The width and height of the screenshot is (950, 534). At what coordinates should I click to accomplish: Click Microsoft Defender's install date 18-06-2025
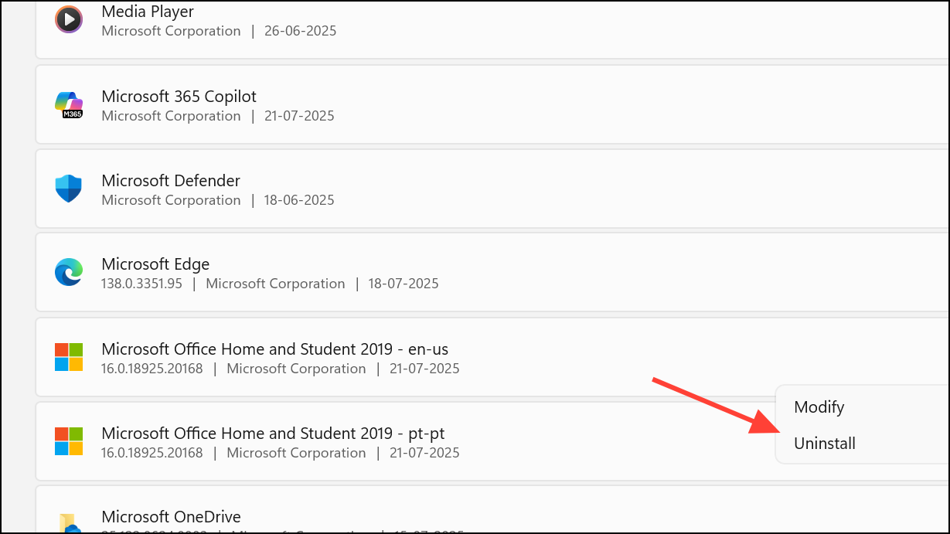point(300,200)
